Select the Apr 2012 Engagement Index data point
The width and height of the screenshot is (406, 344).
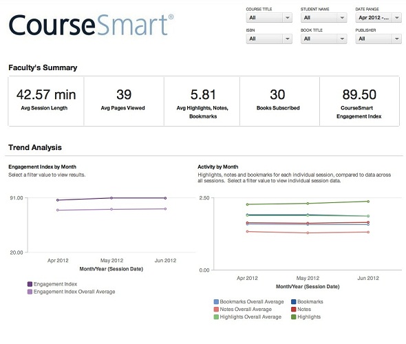(58, 200)
